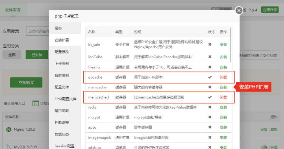Open the FPM配置文件 tab

click(x=65, y=99)
